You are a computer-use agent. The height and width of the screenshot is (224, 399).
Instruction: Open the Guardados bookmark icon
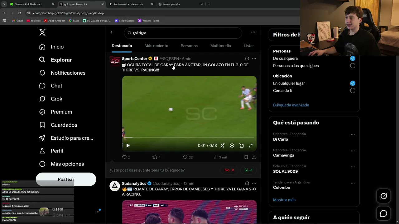click(42, 125)
